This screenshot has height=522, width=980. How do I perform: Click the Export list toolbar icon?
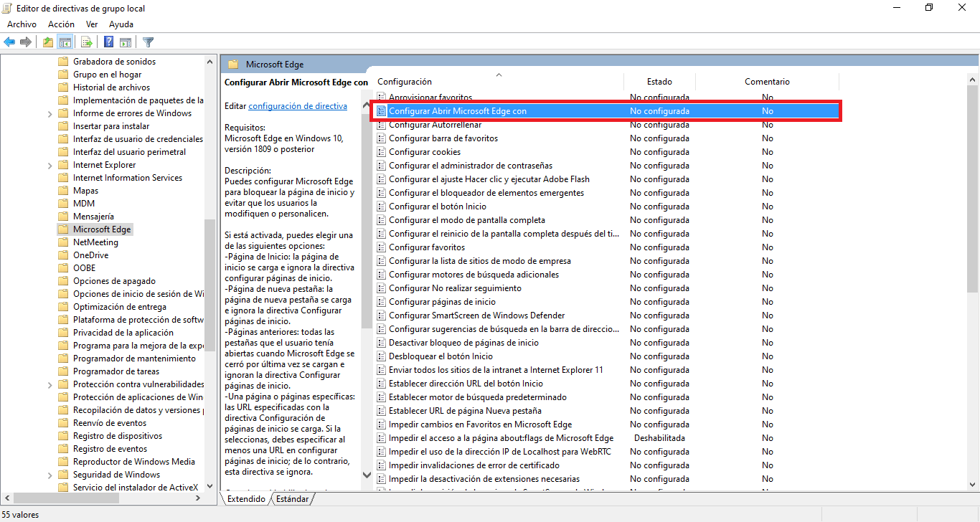point(86,42)
